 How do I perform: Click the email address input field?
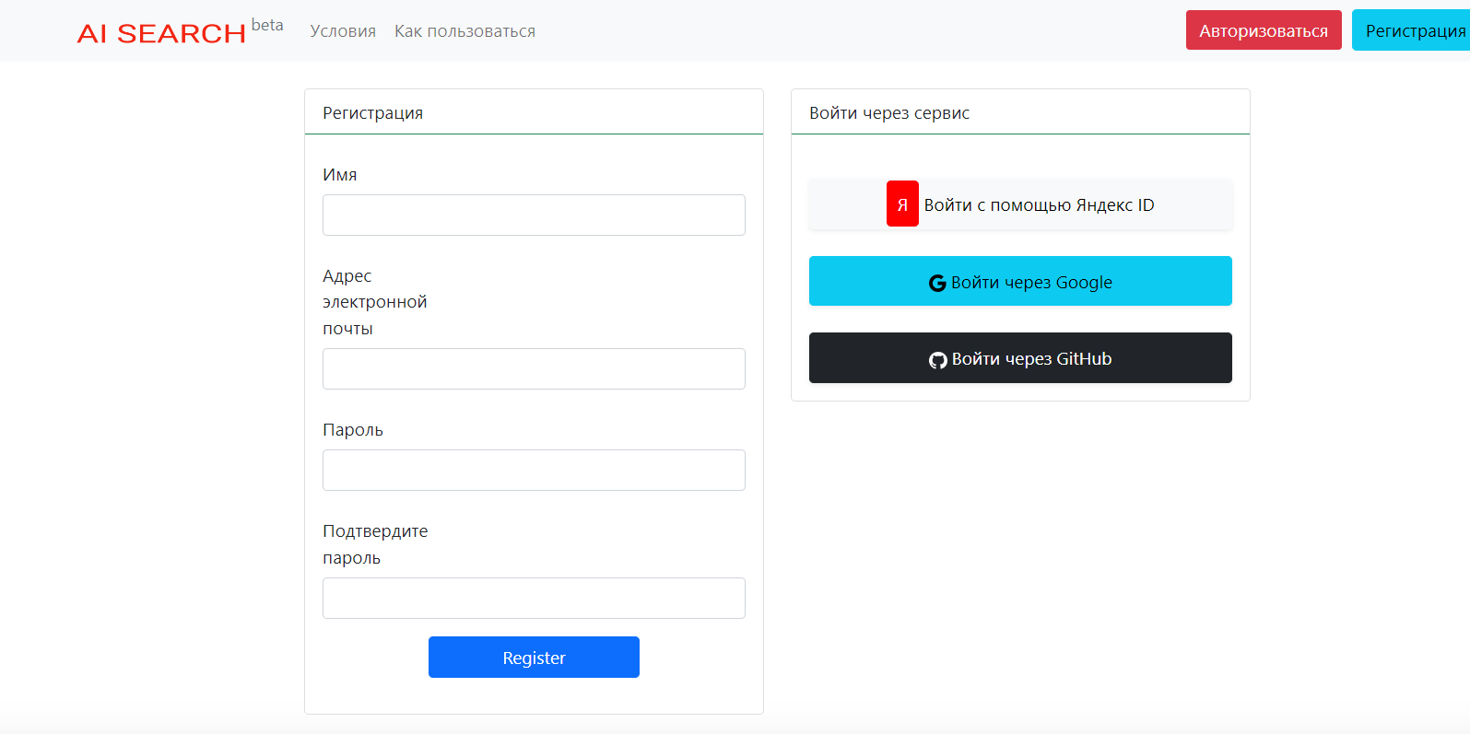534,368
